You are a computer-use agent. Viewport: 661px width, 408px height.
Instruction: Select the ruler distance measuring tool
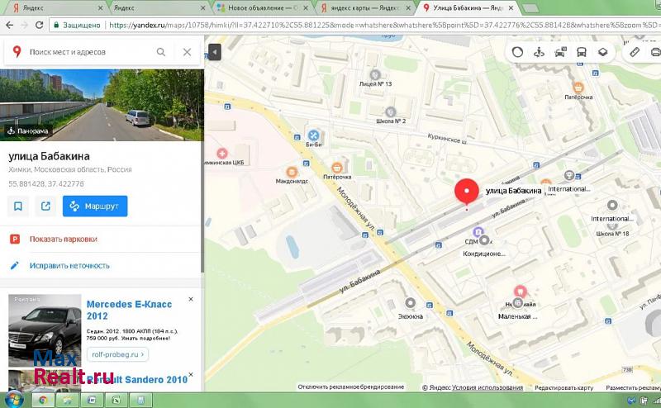[x=635, y=51]
